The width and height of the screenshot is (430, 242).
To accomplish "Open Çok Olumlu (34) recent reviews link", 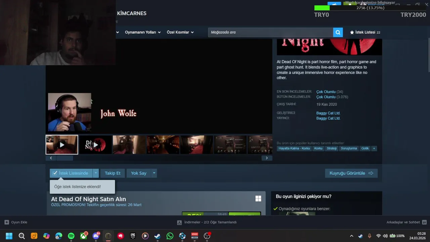I will coord(330,92).
